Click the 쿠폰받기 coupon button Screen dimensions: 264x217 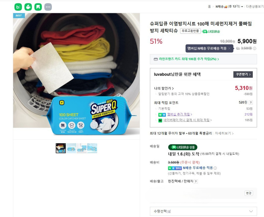[x=243, y=74]
